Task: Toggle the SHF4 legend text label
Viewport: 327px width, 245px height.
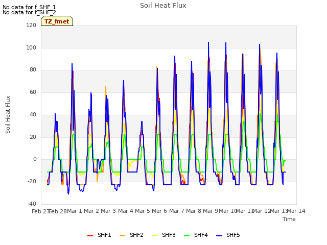Action: [201, 235]
